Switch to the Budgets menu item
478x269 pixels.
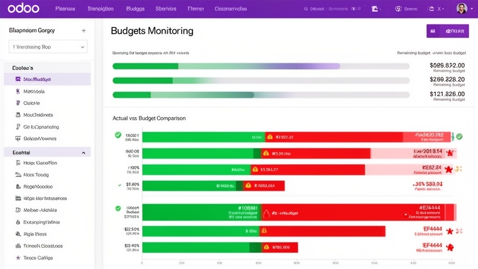point(135,8)
